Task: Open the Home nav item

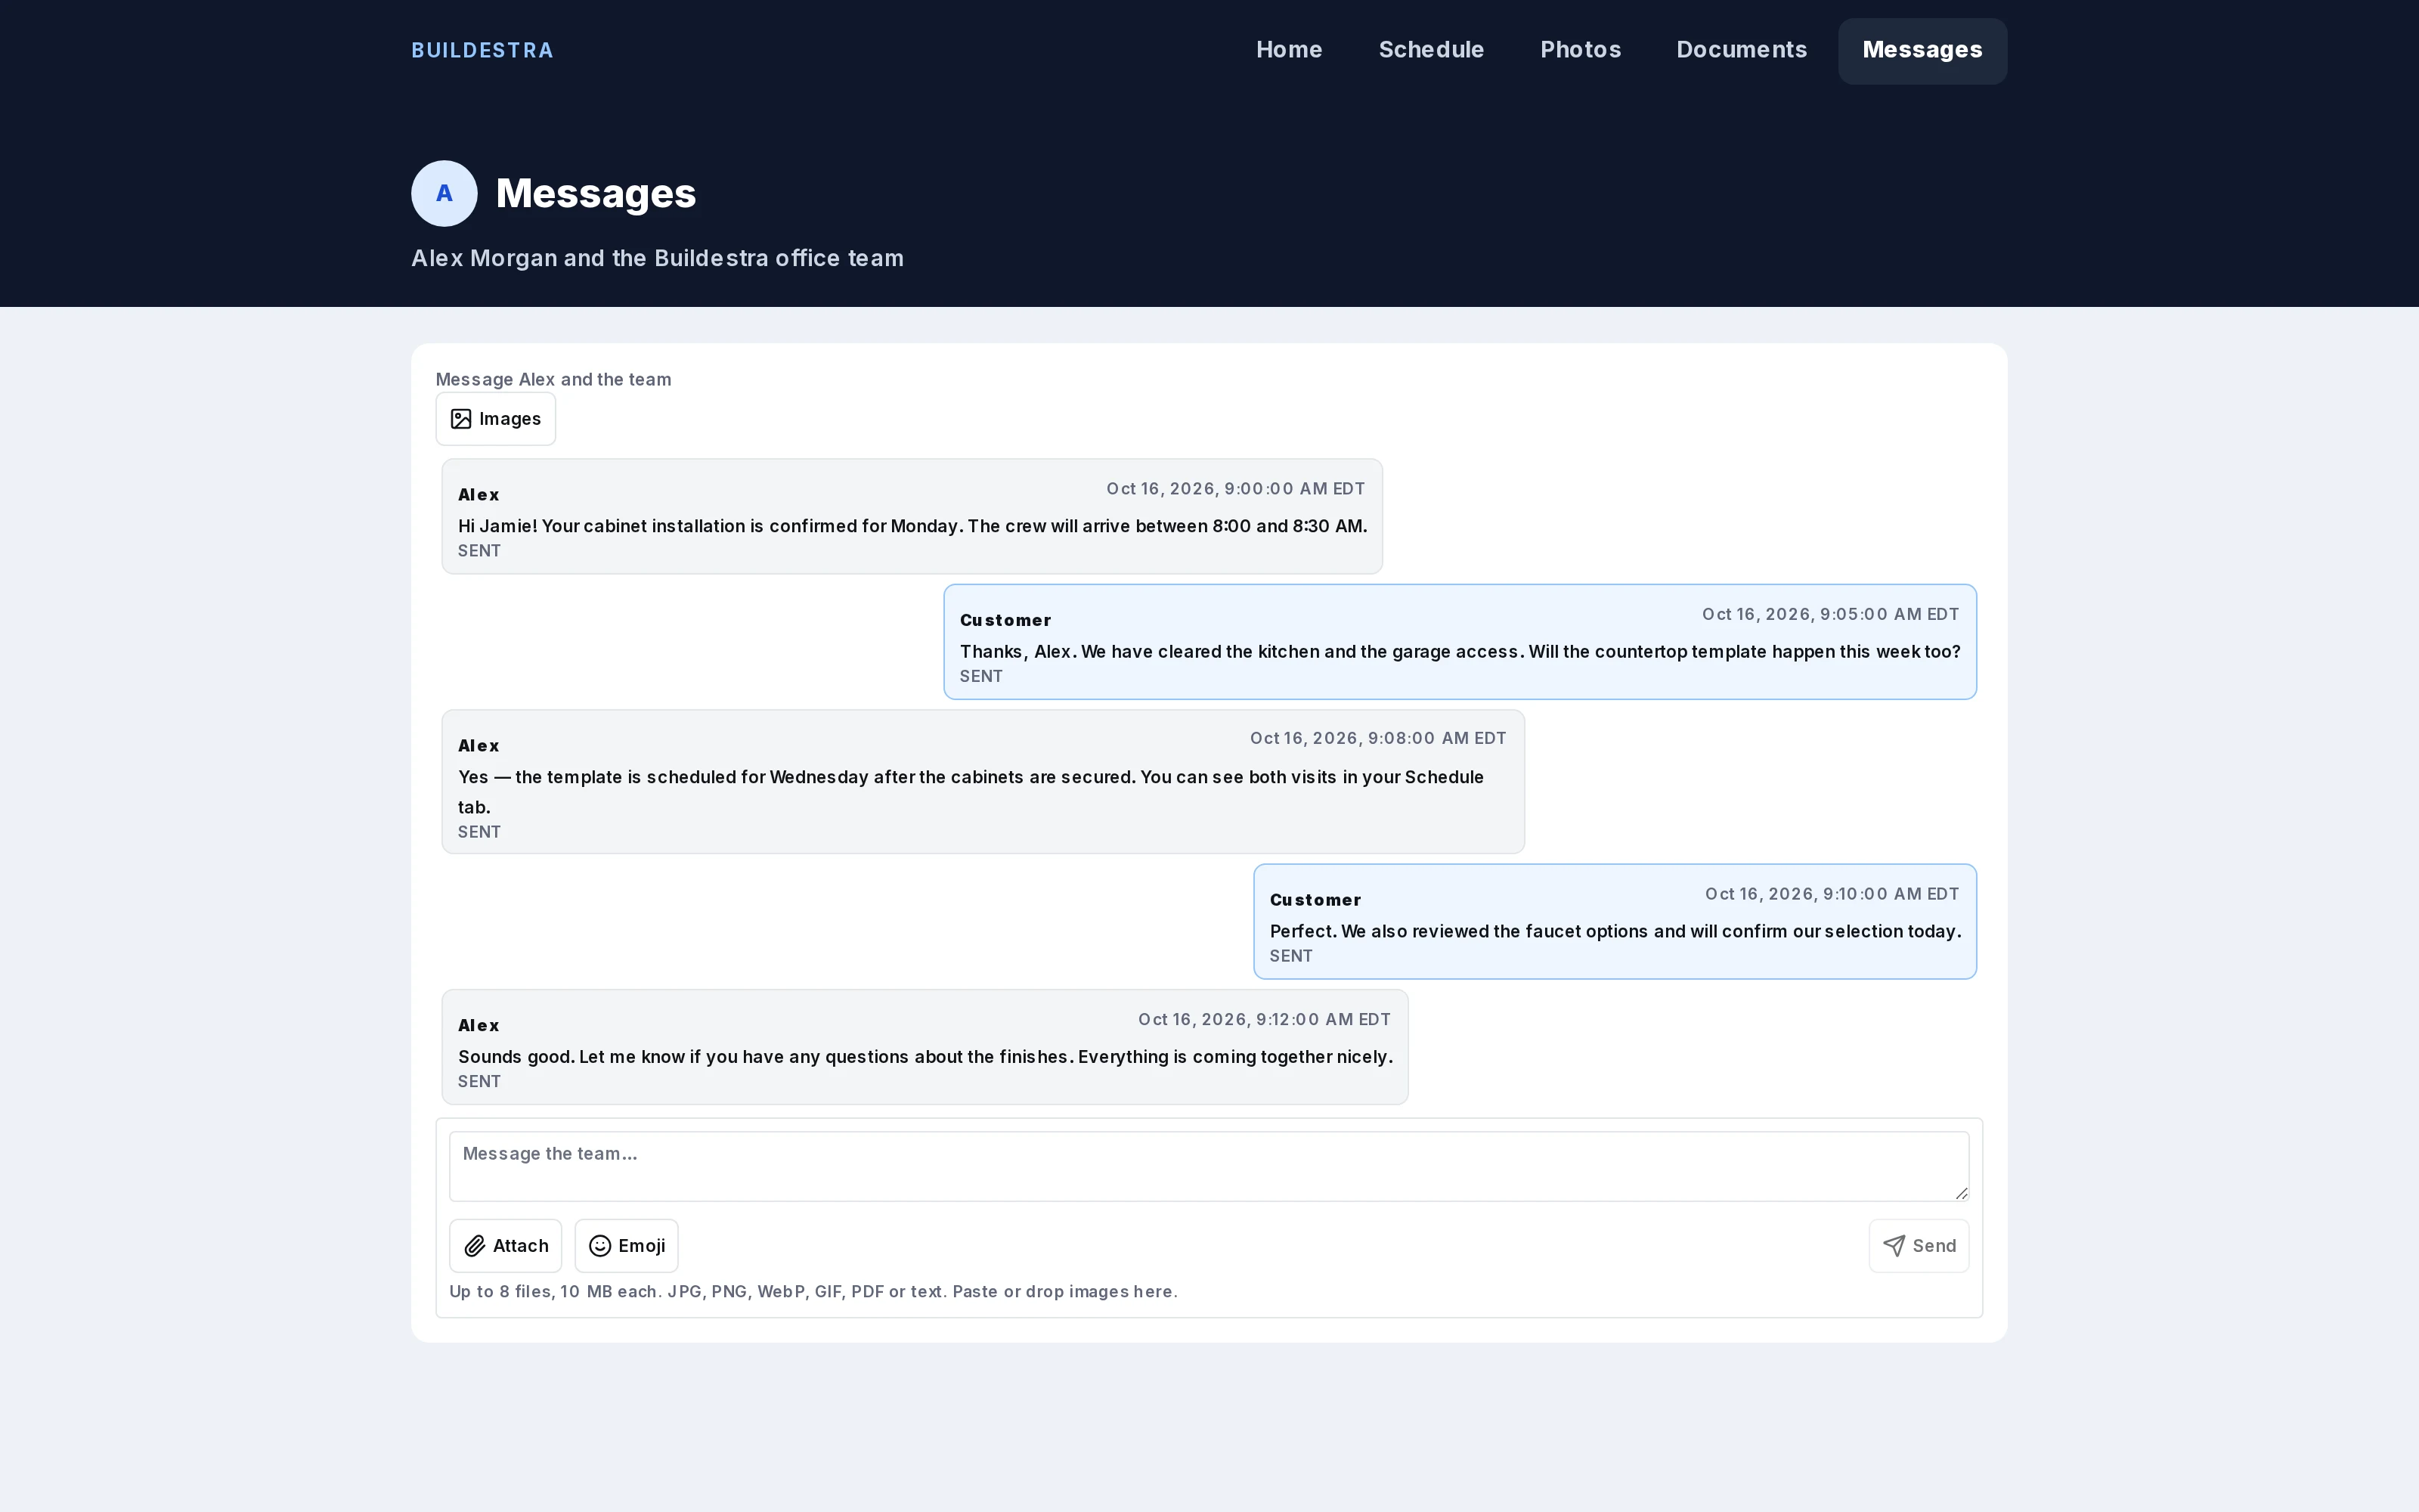Action: (1288, 50)
